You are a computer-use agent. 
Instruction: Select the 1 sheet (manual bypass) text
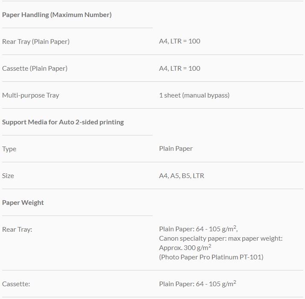click(x=194, y=95)
